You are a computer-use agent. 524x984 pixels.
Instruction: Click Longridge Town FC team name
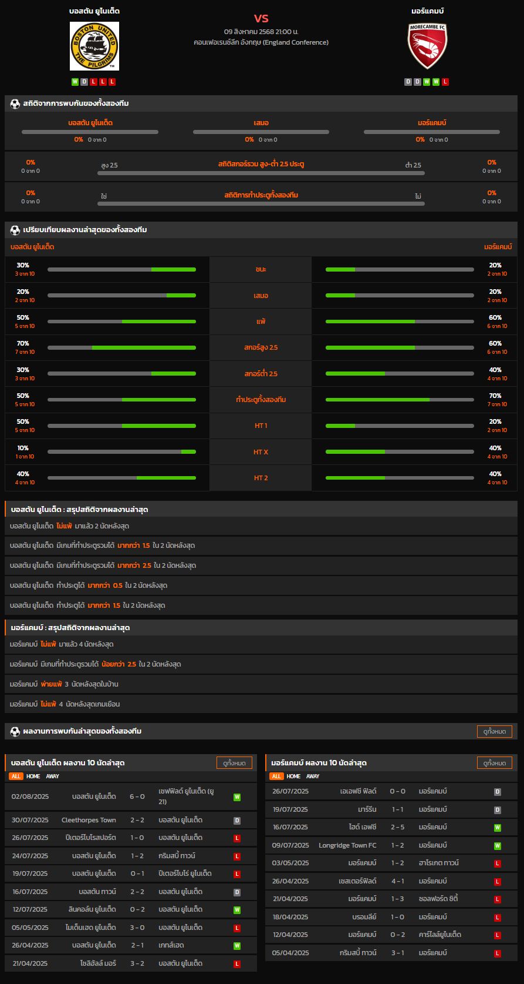pos(347,846)
